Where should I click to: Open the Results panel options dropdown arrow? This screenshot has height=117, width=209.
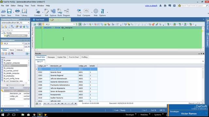coord(199,54)
